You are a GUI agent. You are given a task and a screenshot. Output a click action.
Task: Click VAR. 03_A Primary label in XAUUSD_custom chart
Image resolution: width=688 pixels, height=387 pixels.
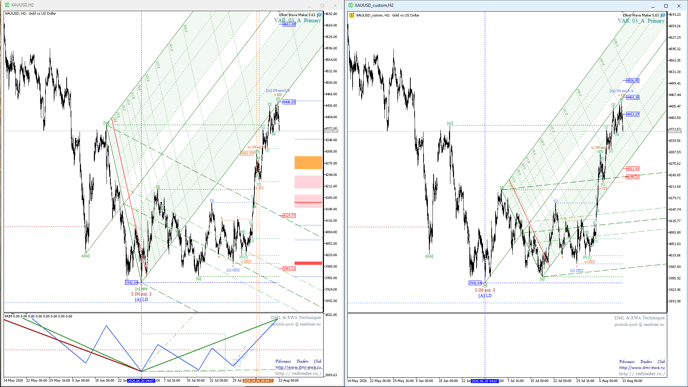(641, 21)
